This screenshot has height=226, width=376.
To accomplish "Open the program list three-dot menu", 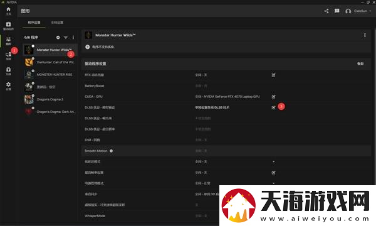I will [73, 37].
